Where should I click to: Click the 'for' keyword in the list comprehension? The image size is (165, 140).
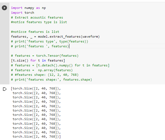pos(33,60)
